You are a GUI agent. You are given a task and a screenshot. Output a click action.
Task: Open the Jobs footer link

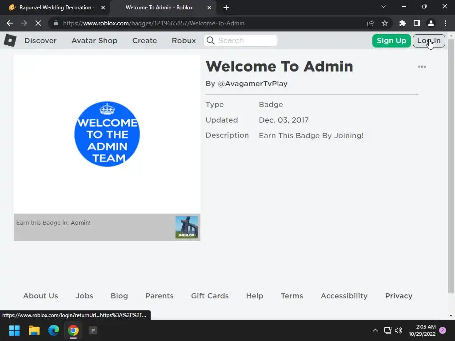pyautogui.click(x=84, y=296)
